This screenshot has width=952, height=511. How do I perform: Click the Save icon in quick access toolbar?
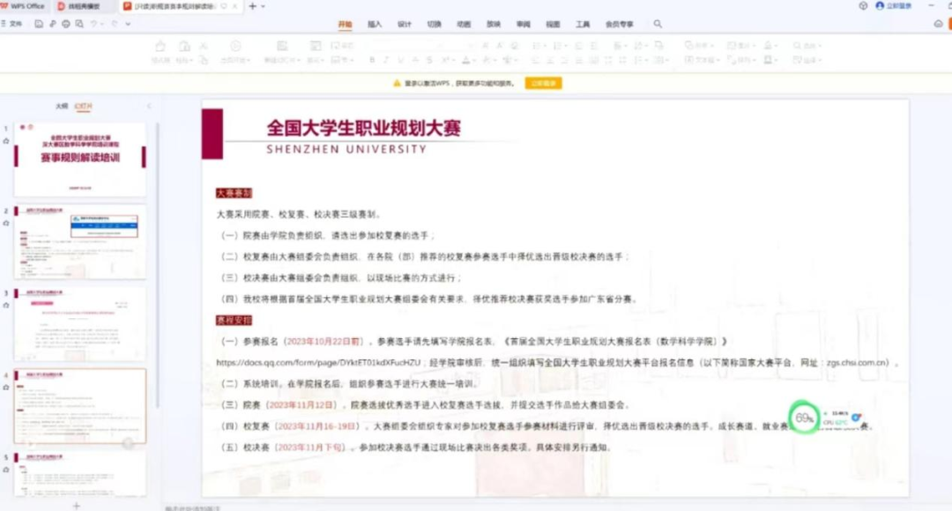pyautogui.click(x=39, y=24)
